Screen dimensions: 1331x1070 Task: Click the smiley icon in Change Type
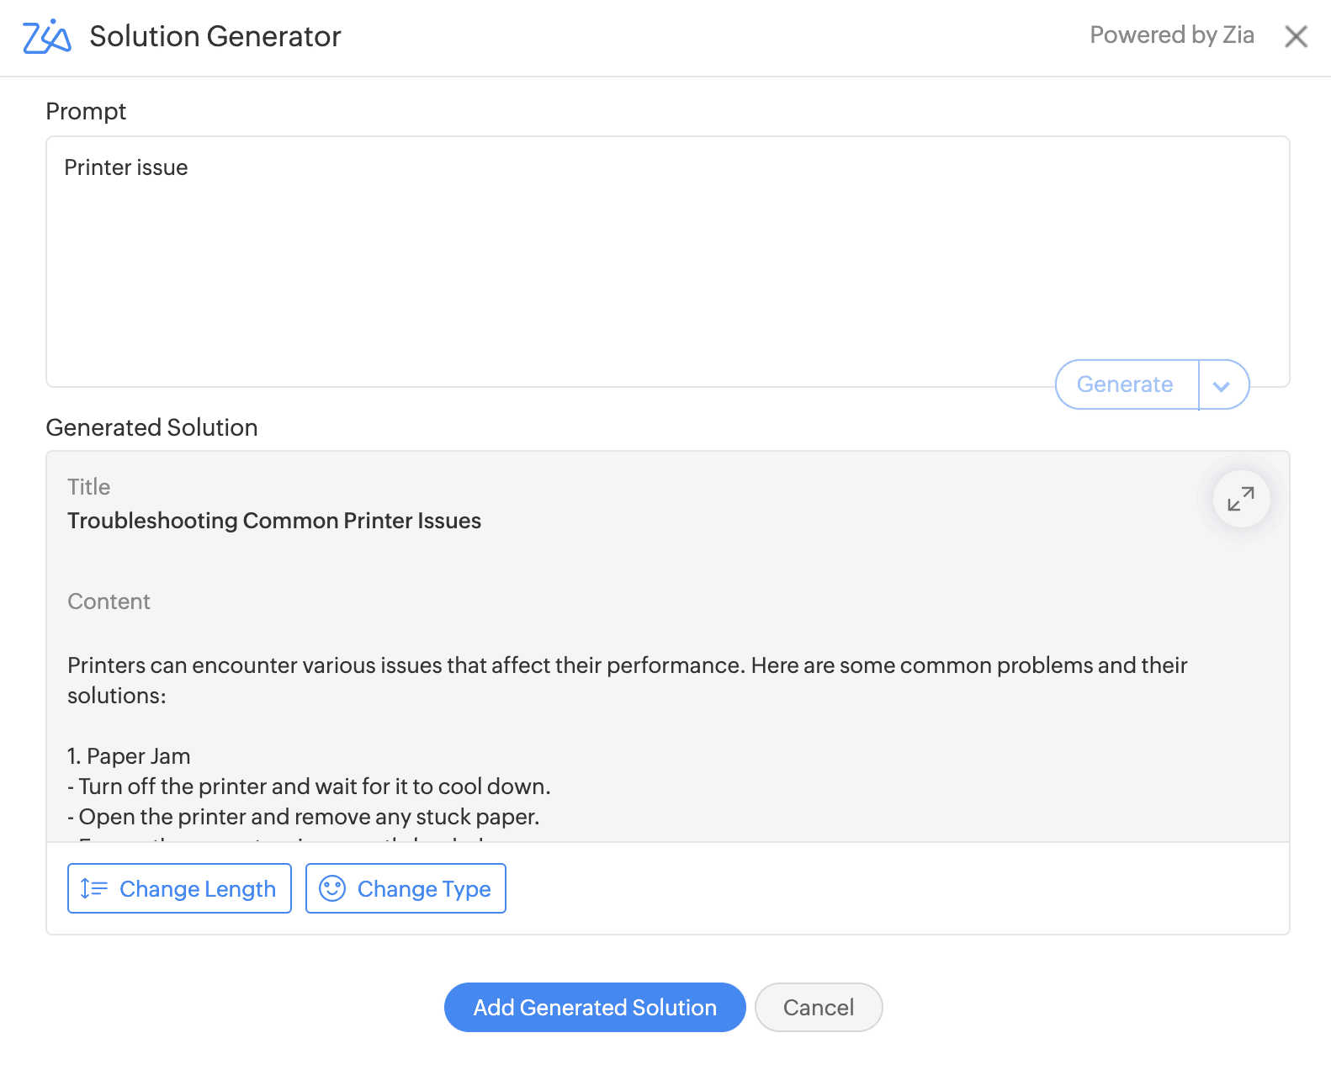point(332,888)
